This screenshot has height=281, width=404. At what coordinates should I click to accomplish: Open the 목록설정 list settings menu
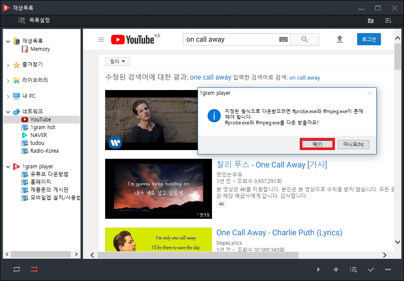(x=34, y=20)
